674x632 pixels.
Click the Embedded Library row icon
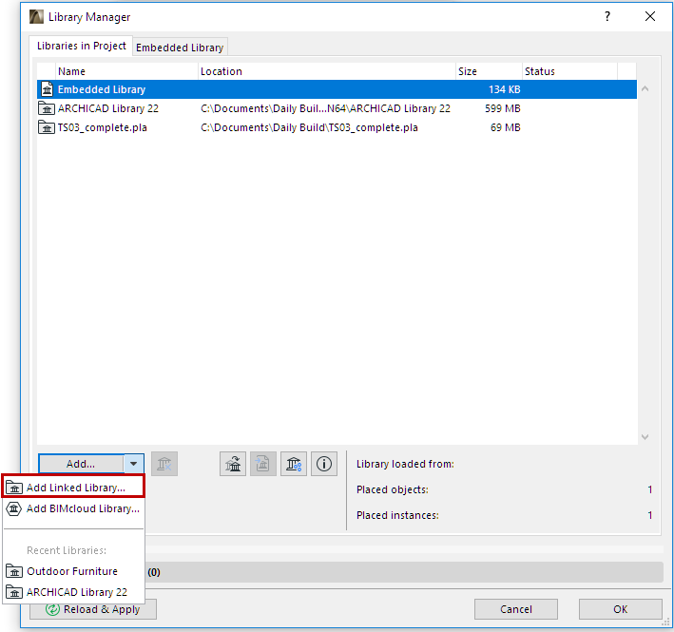pyautogui.click(x=47, y=89)
